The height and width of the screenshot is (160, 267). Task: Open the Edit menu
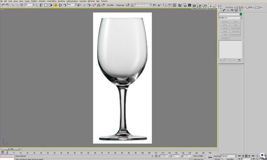pyautogui.click(x=6, y=1)
